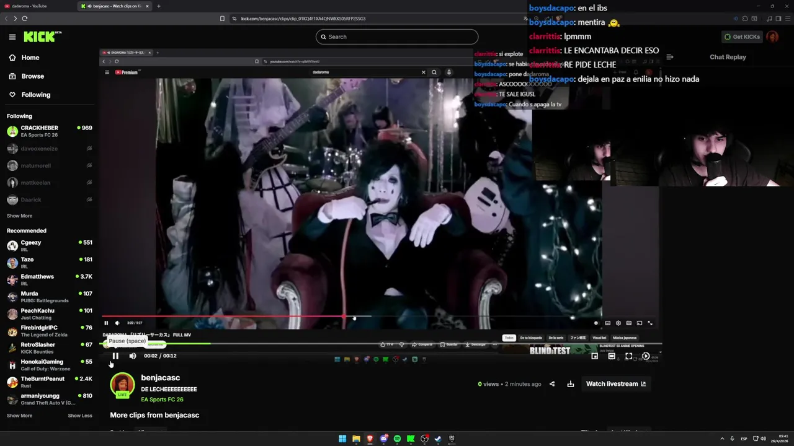Expand Following list with Show More

19,216
